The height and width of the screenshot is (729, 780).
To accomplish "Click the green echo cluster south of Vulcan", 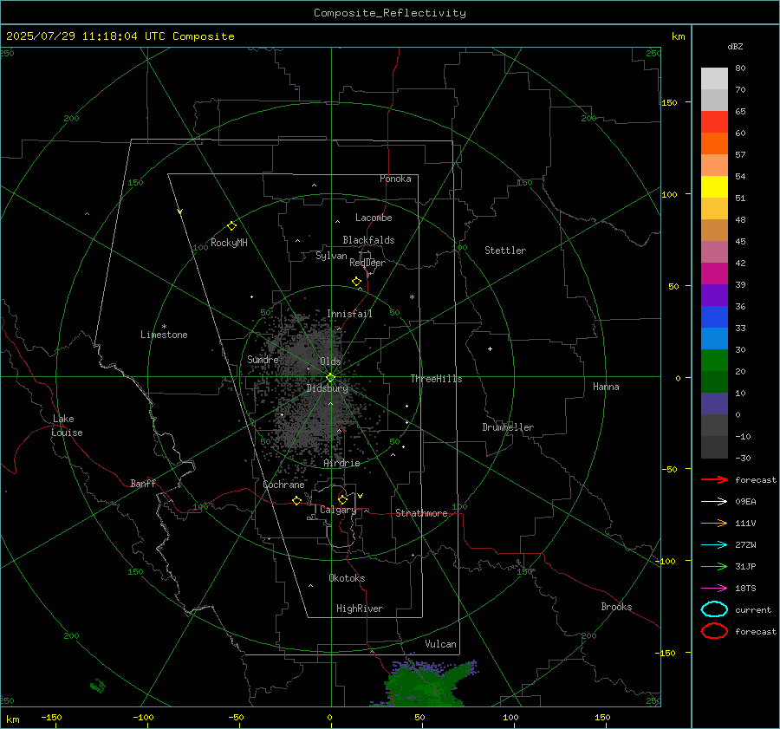I will [426, 684].
